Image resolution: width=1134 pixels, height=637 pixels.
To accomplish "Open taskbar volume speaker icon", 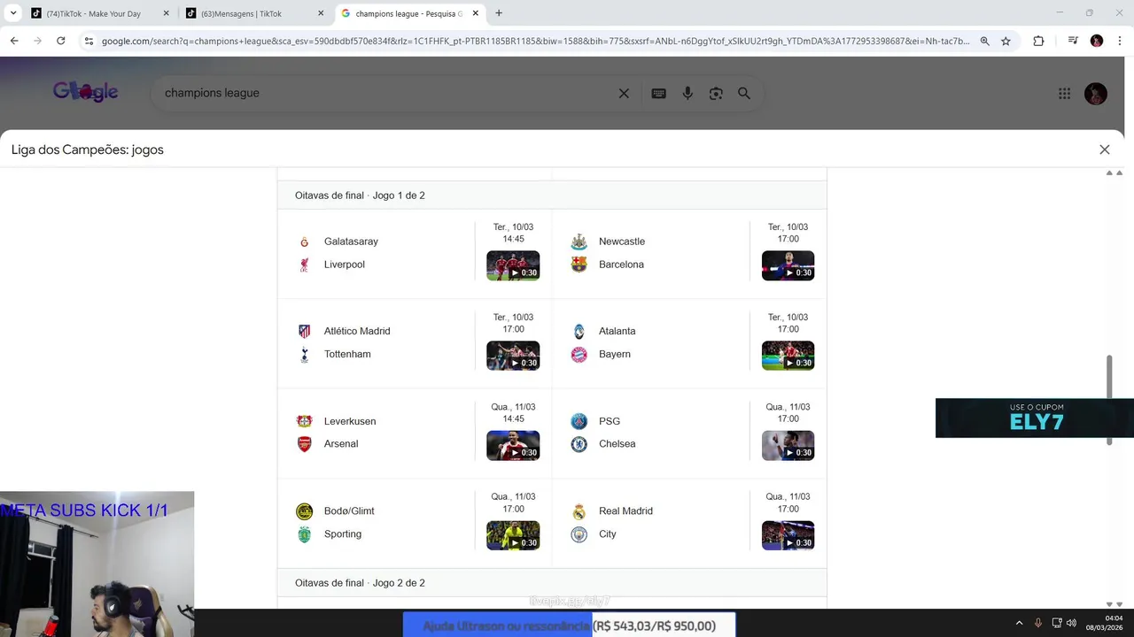I will 1071,623.
